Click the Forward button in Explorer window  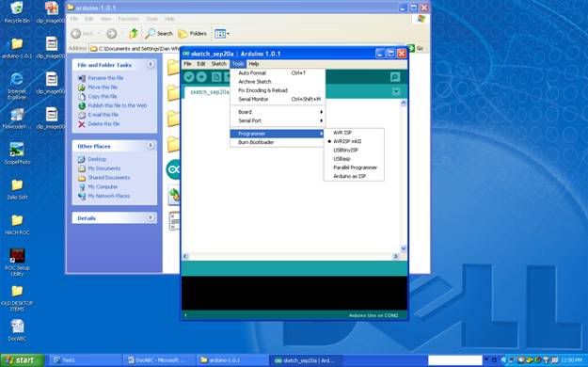point(111,33)
